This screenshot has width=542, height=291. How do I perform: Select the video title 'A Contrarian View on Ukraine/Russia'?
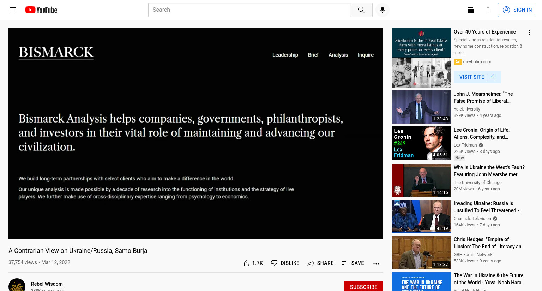pos(78,251)
